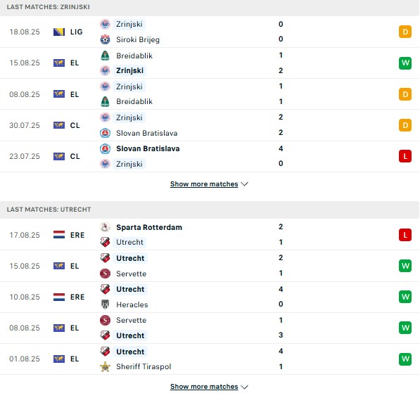420x398 pixels.
Task: Click the Last Matches: Utrecht section header
Action: click(x=210, y=210)
